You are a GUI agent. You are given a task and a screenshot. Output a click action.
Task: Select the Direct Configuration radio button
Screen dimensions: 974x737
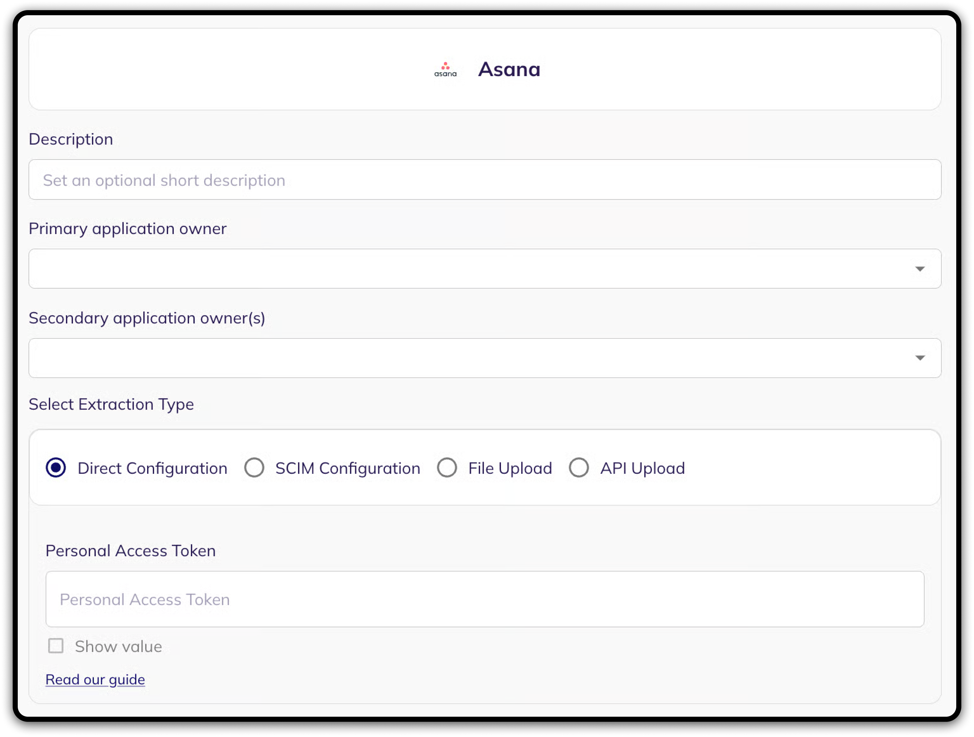56,467
